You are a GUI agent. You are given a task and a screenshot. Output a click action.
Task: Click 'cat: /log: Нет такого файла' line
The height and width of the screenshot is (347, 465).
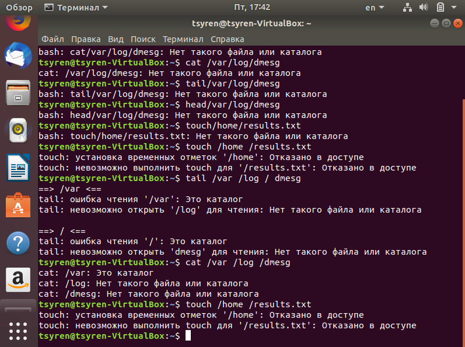[144, 283]
